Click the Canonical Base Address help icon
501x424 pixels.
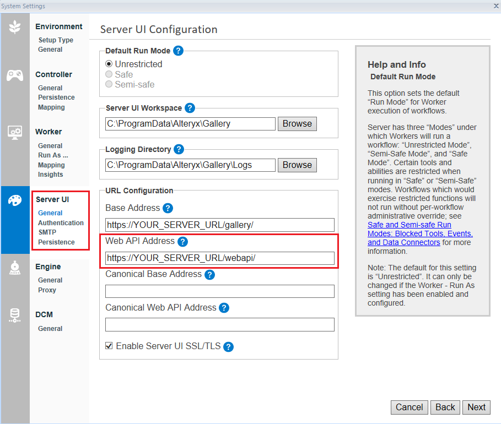click(x=209, y=275)
